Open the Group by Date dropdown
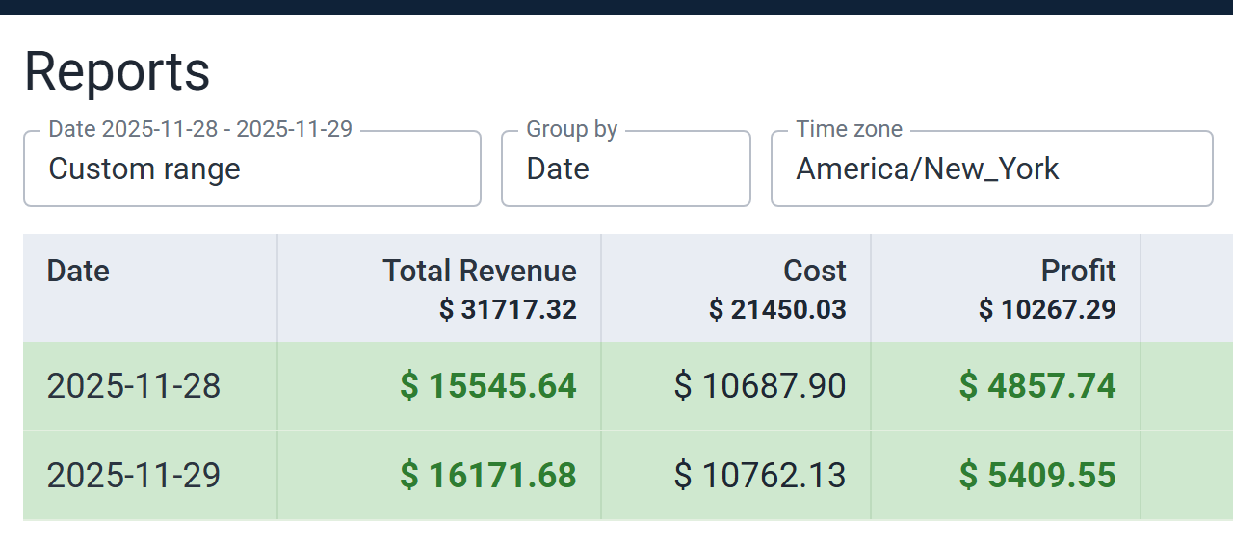This screenshot has height=547, width=1233. tap(626, 169)
